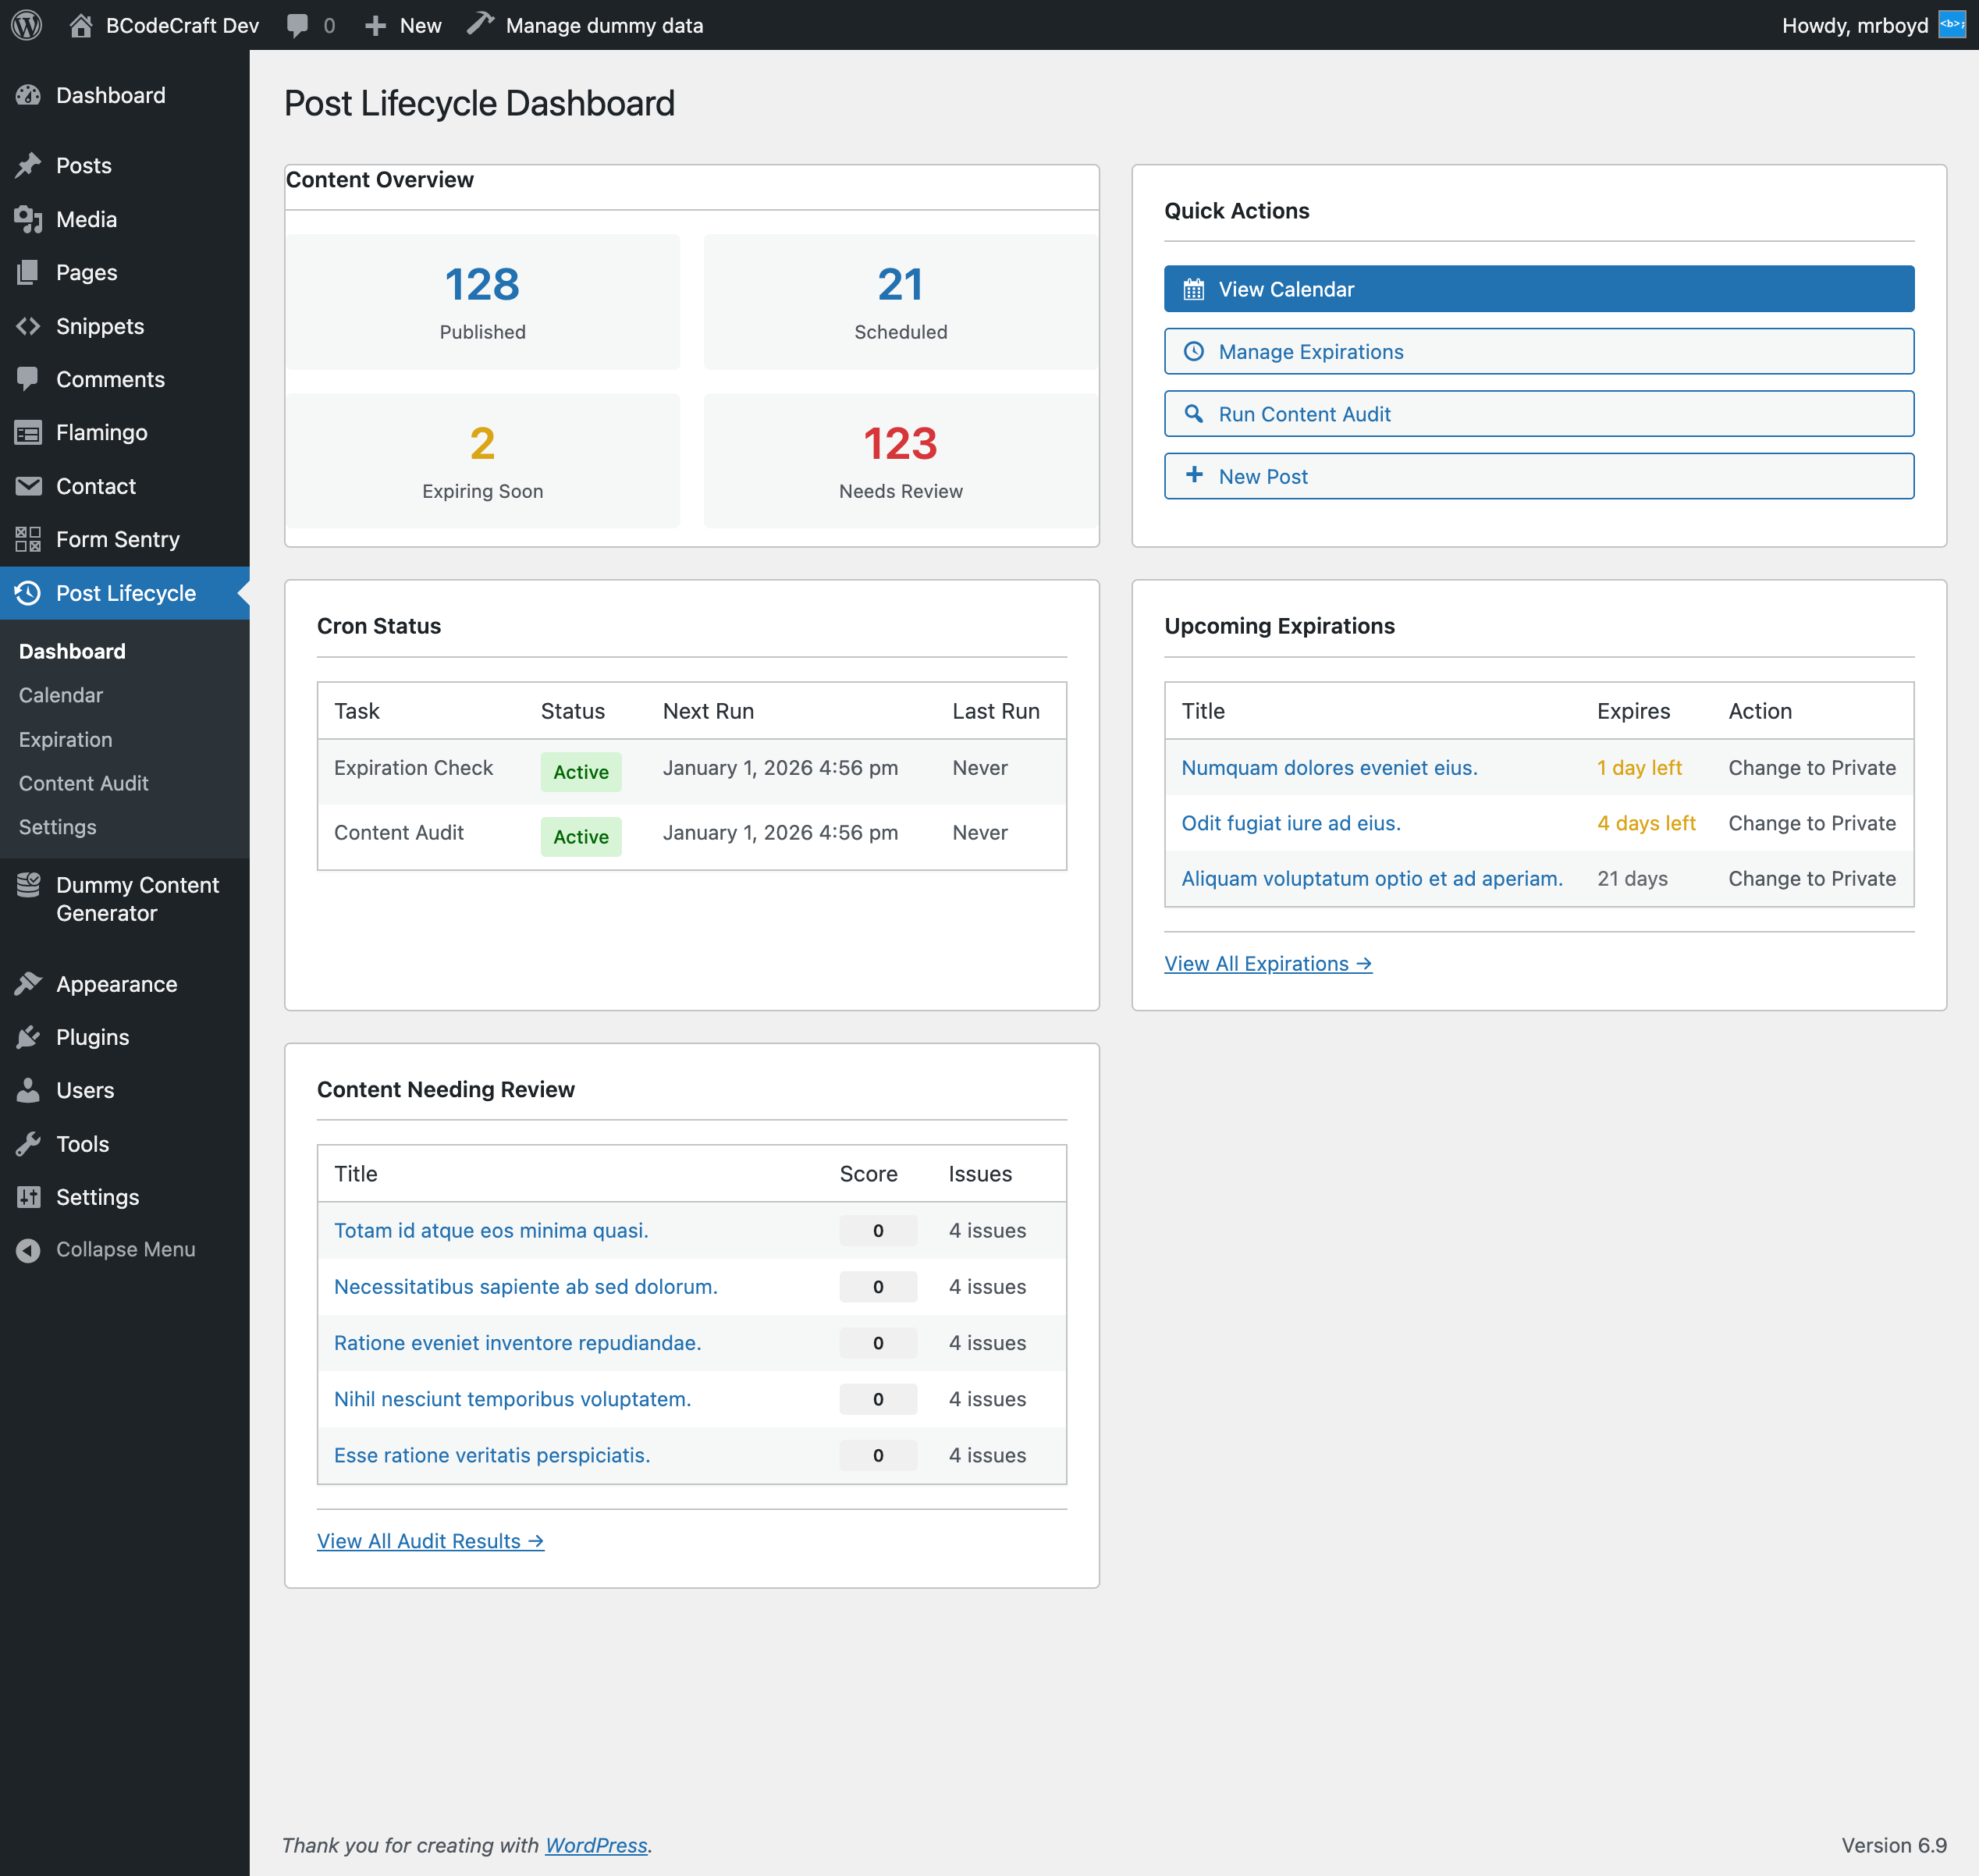Open the comments bubble icon in admin bar
This screenshot has height=1876, width=1979.
pyautogui.click(x=297, y=26)
